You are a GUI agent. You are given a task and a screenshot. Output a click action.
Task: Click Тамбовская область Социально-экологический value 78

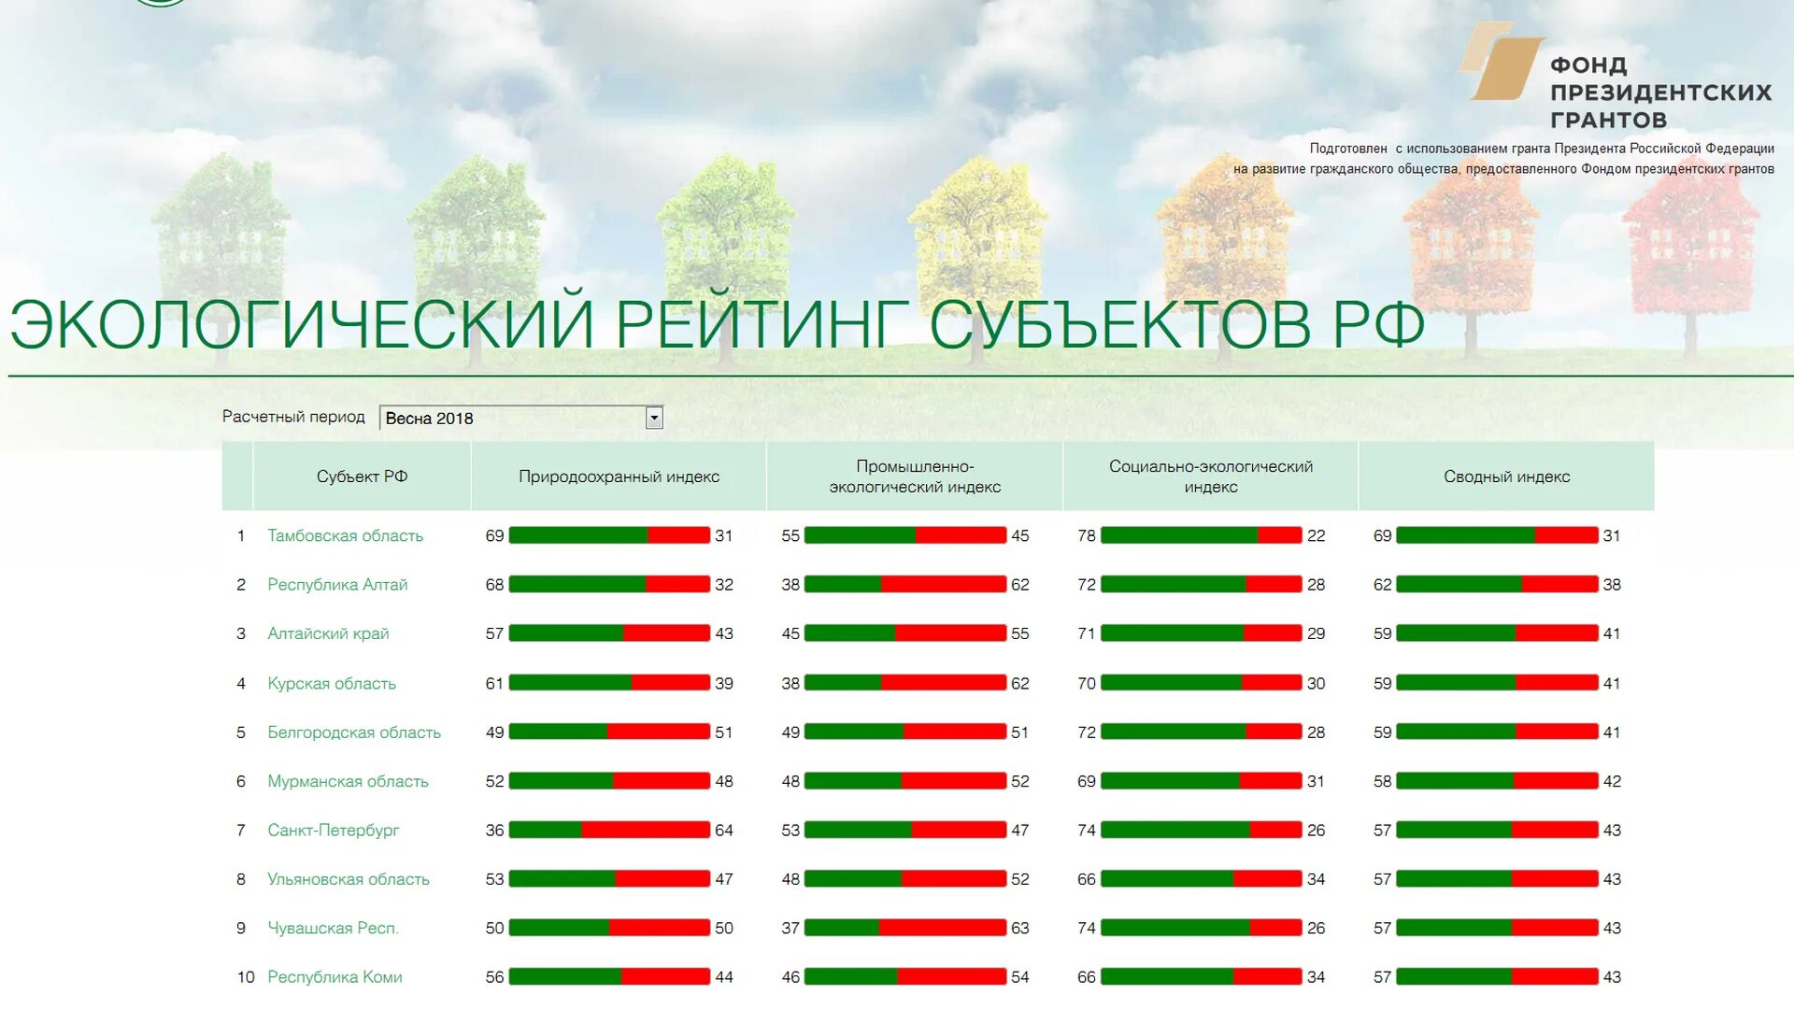tap(1086, 535)
